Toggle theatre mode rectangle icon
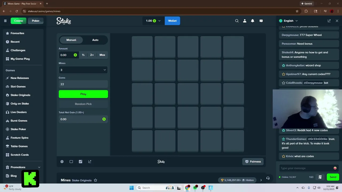This screenshot has width=342, height=192. coord(71,162)
